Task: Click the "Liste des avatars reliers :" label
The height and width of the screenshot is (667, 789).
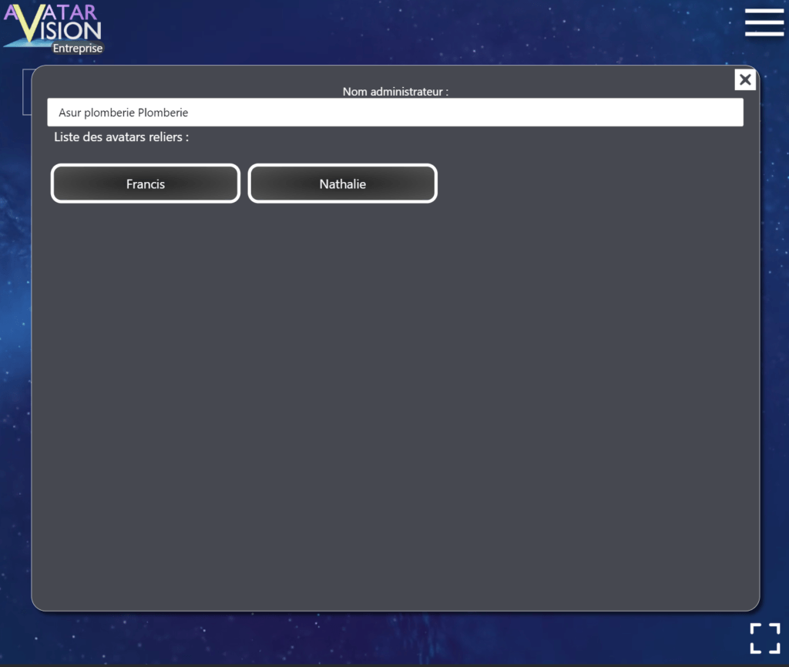Action: pyautogui.click(x=121, y=137)
